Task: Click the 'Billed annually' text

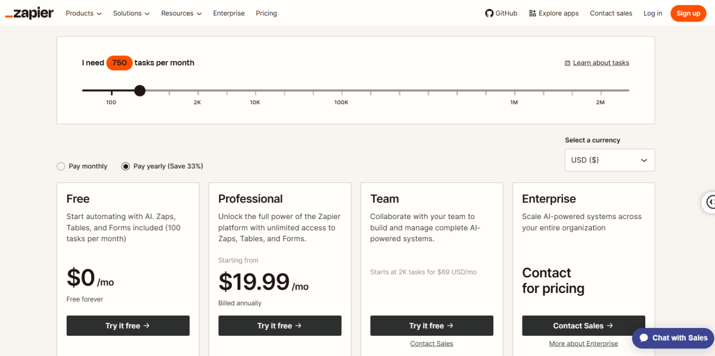Action: point(240,303)
